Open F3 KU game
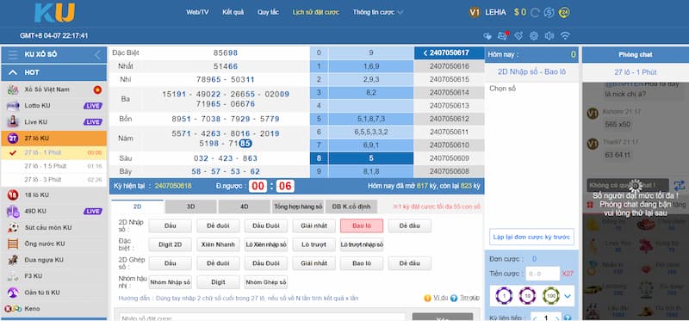Image resolution: width=689 pixels, height=321 pixels. [x=54, y=276]
